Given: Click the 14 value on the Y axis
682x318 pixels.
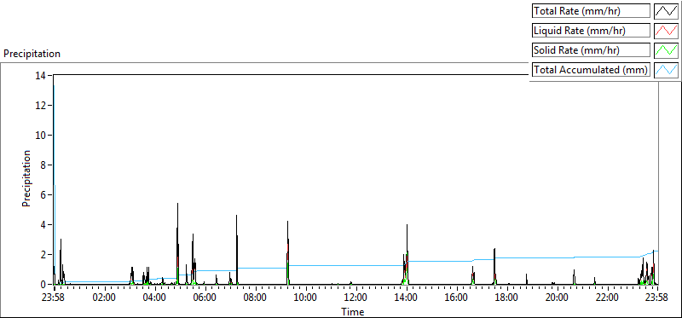Looking at the screenshot, I should 41,76.
